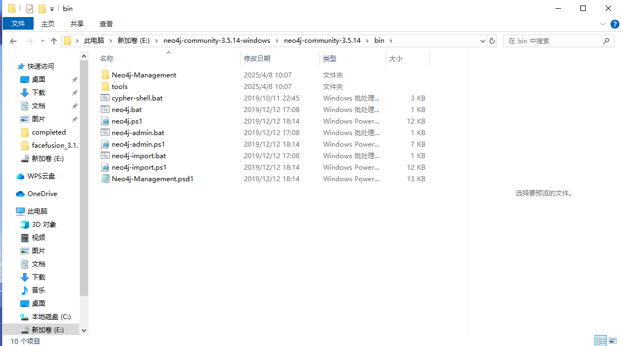Select the cypher-shell.bat file icon

[x=105, y=98]
